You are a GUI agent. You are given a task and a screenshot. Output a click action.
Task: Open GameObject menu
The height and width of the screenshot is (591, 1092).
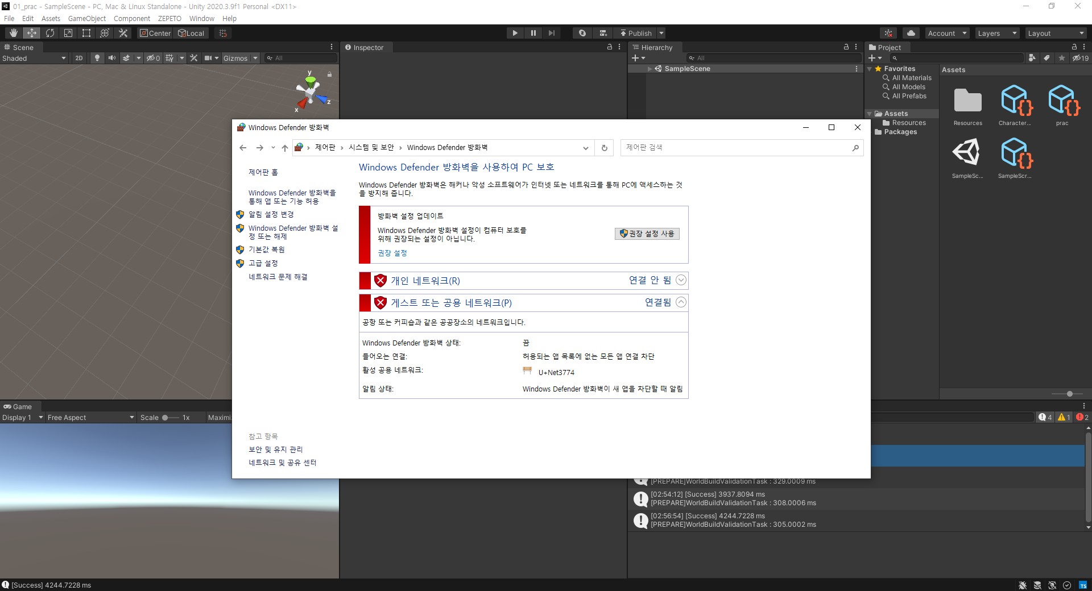pyautogui.click(x=87, y=18)
